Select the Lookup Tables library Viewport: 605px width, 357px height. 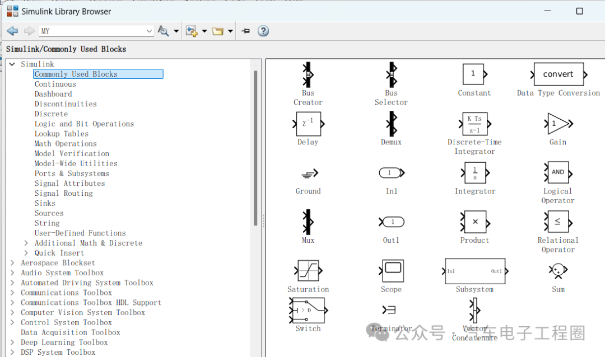62,134
